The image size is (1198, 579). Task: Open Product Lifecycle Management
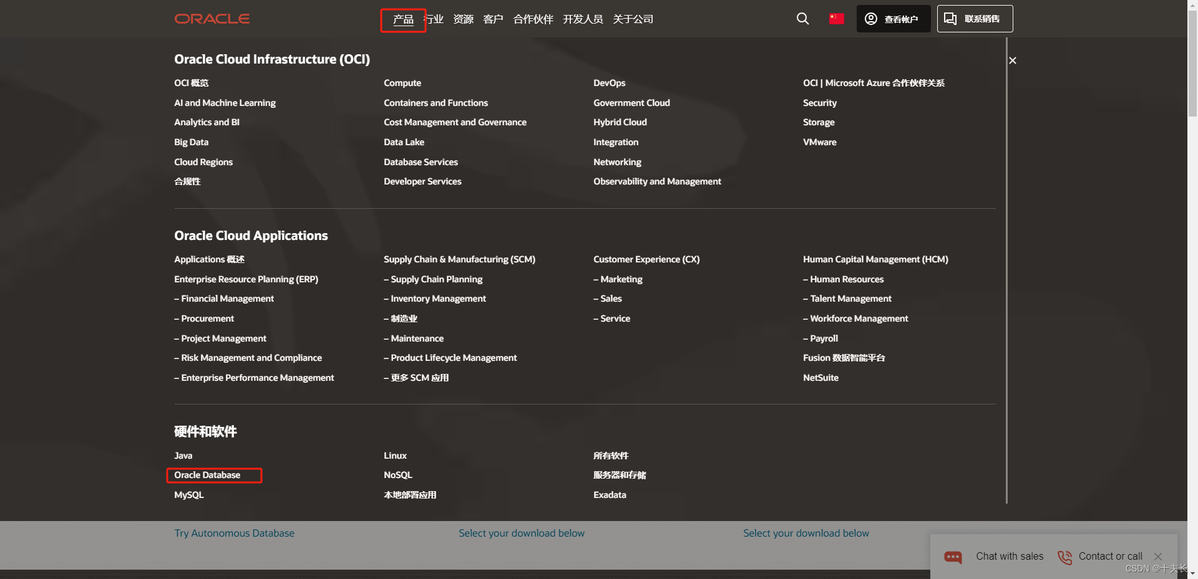450,358
